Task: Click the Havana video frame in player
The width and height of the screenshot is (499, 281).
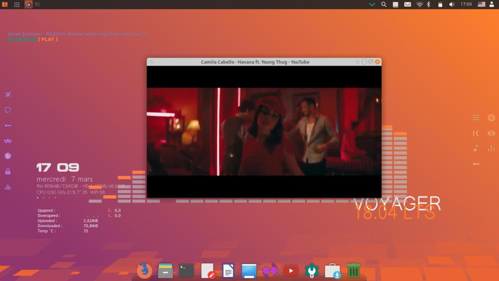Action: pos(264,131)
